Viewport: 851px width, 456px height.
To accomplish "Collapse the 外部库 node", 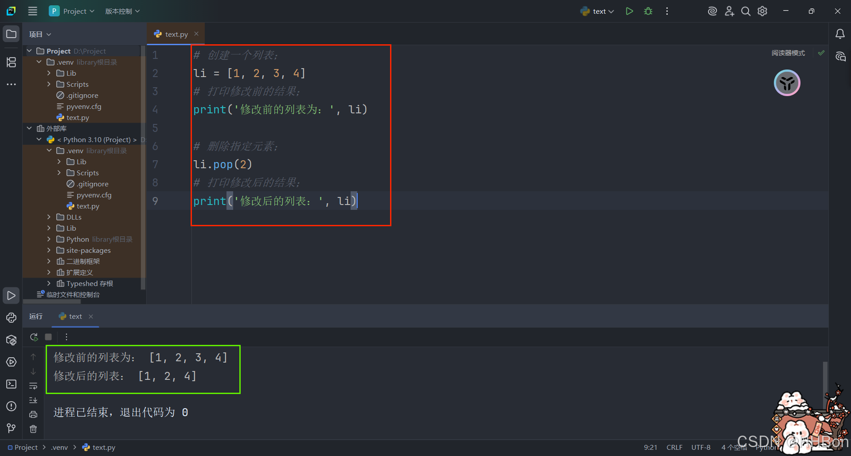I will click(x=29, y=128).
